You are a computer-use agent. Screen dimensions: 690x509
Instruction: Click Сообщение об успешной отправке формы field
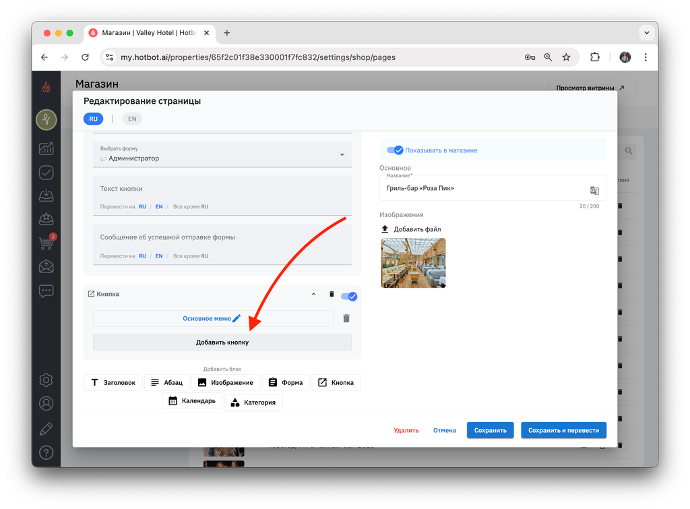point(222,245)
